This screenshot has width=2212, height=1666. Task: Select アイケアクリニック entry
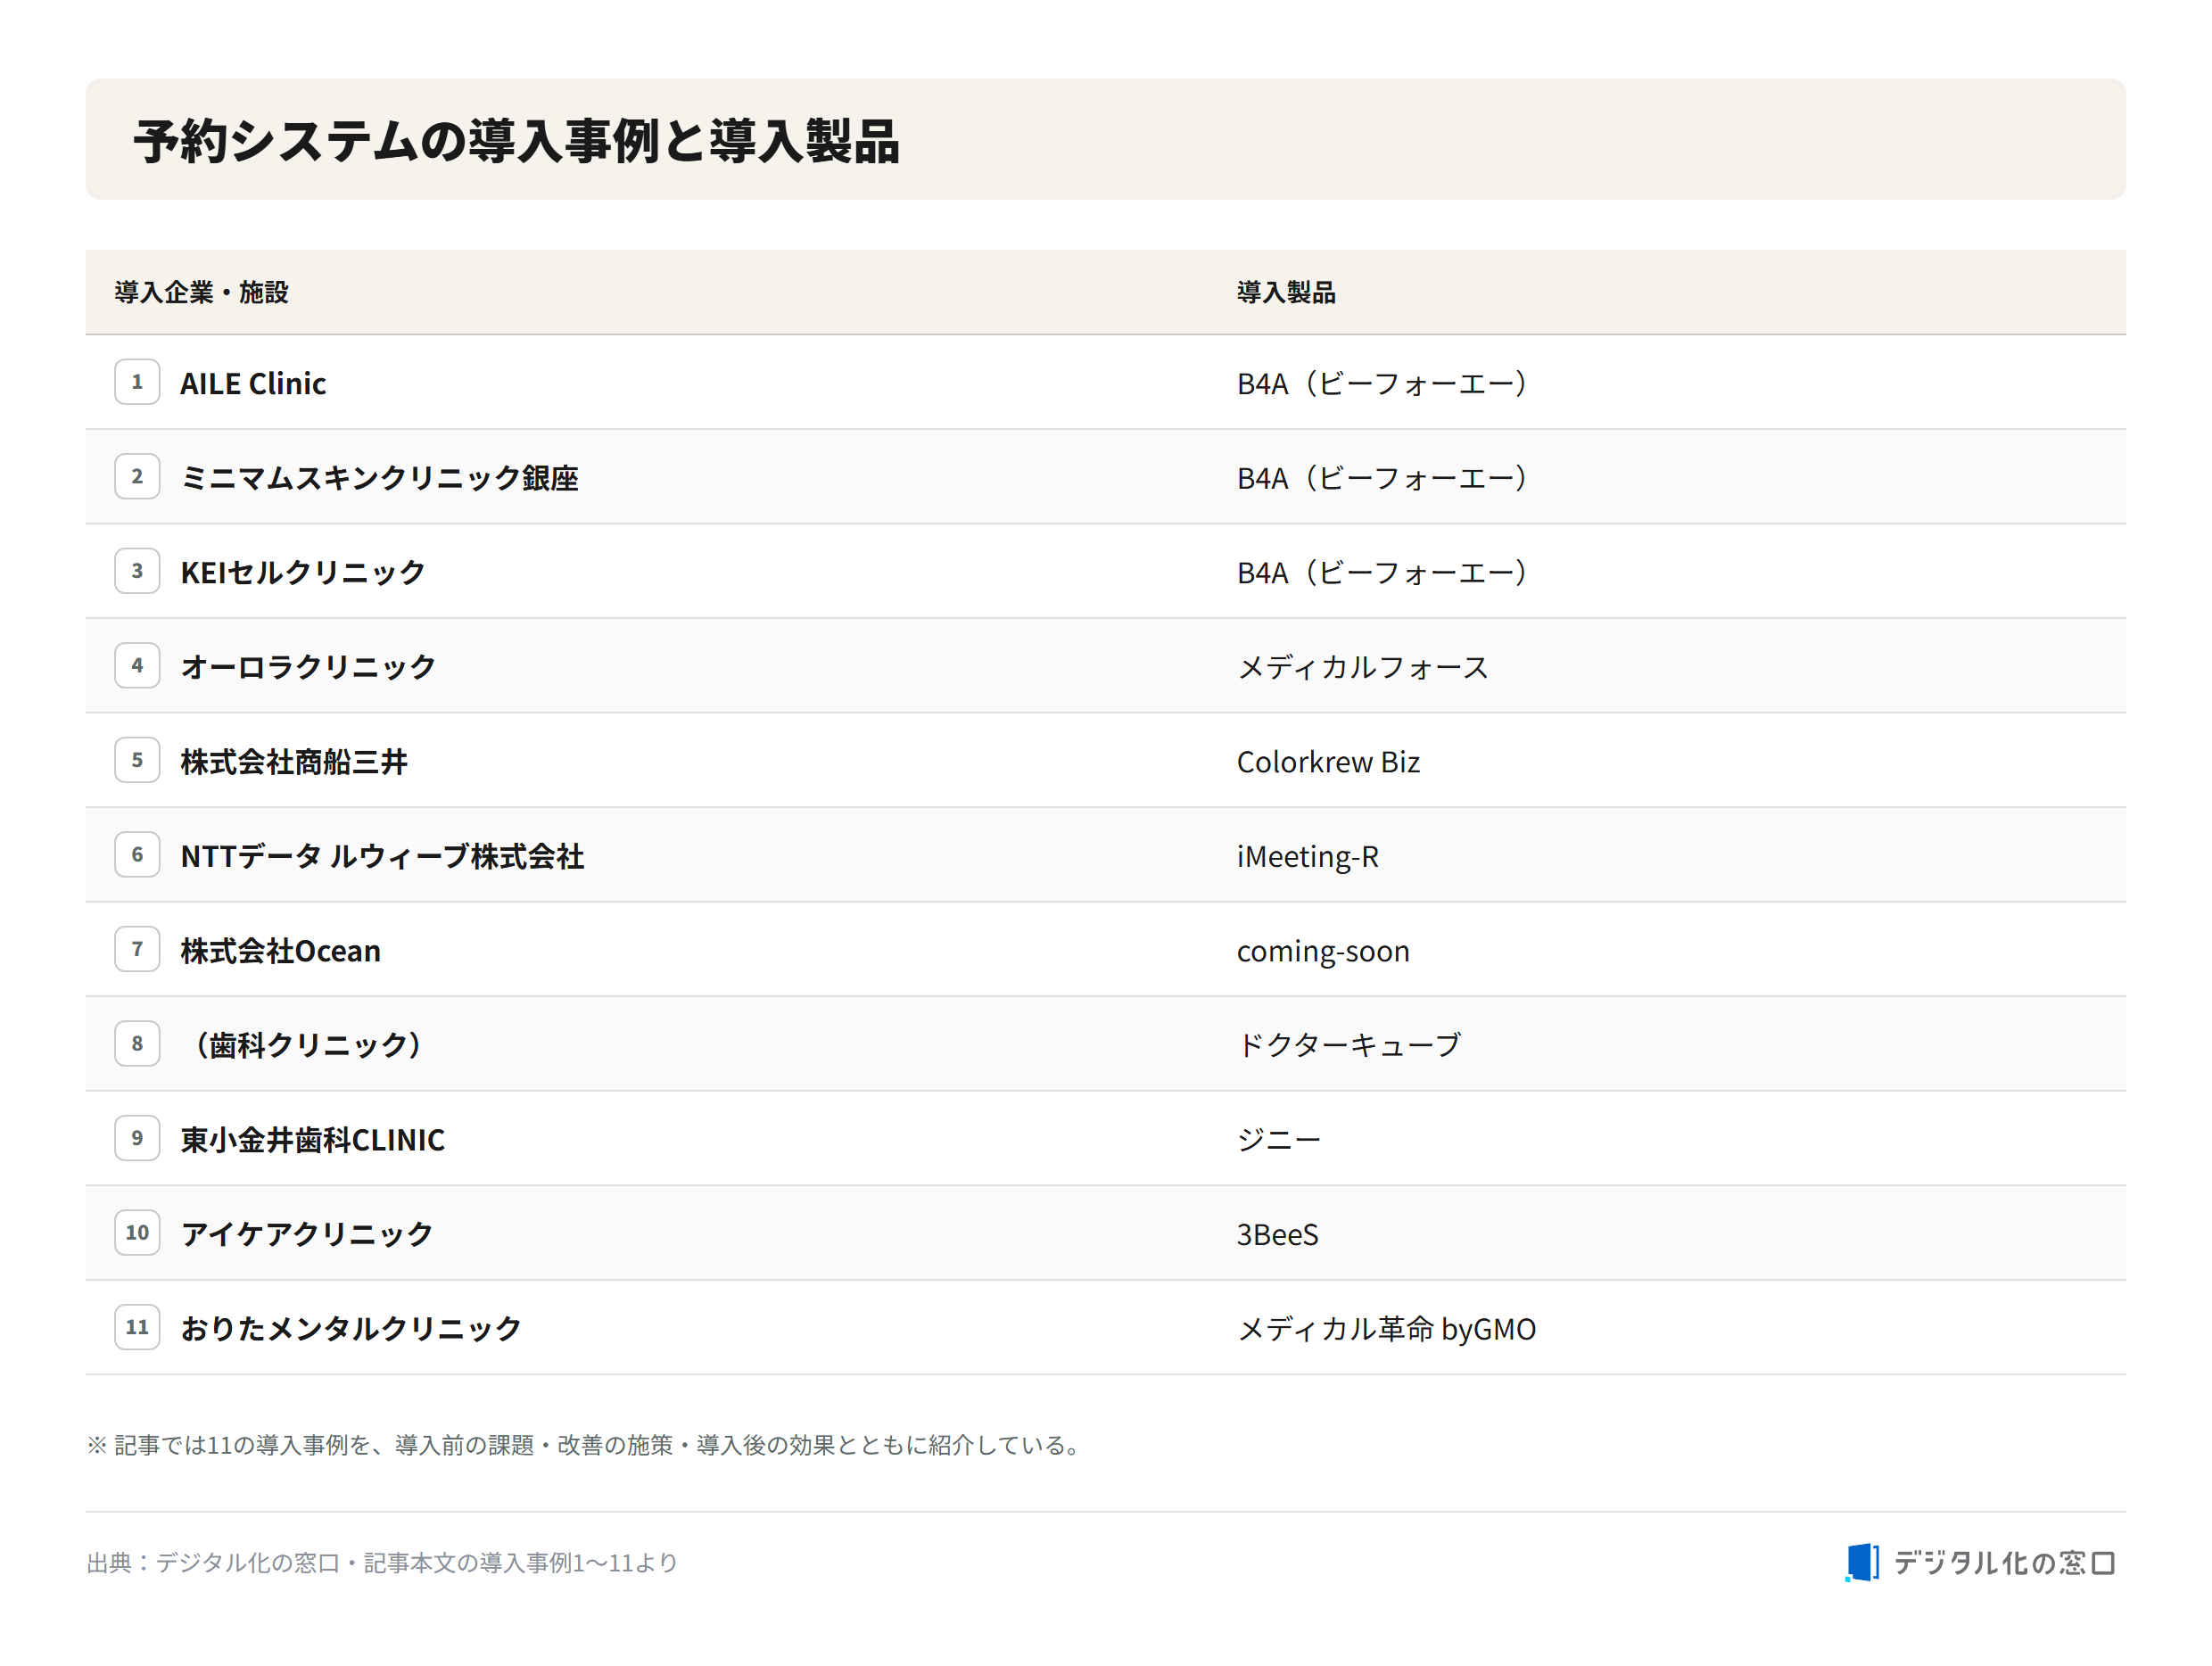(x=307, y=1234)
